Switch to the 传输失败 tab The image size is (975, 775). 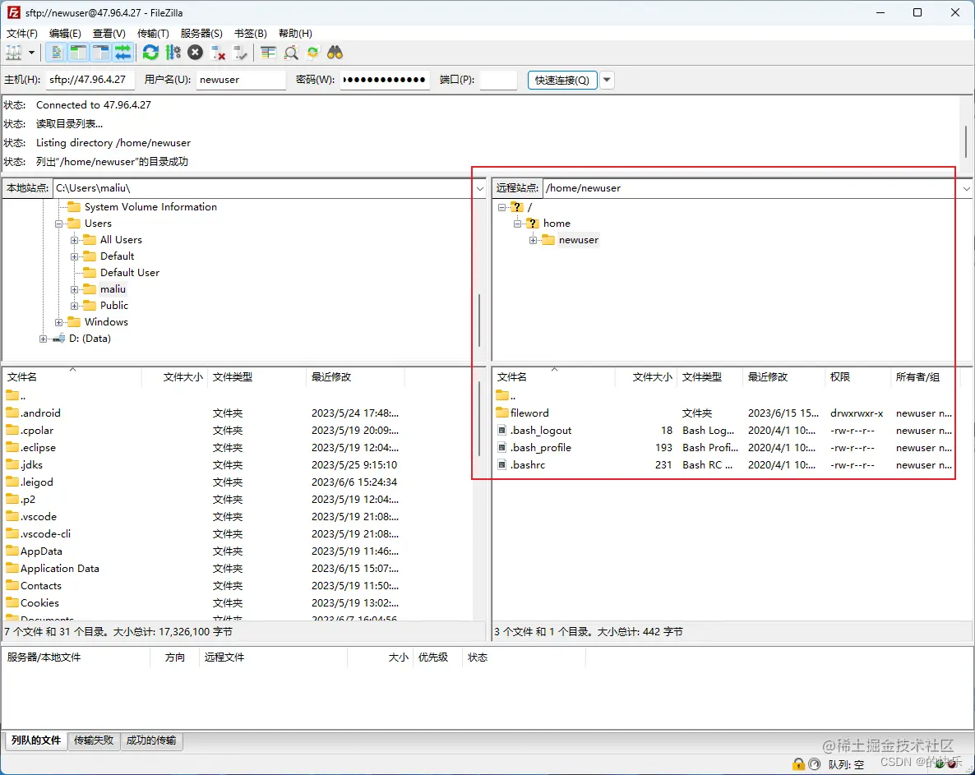94,740
